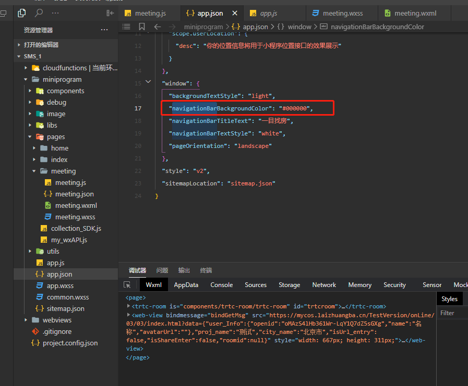Select the AppData debugger tab
This screenshot has height=386, width=468.
coord(186,285)
